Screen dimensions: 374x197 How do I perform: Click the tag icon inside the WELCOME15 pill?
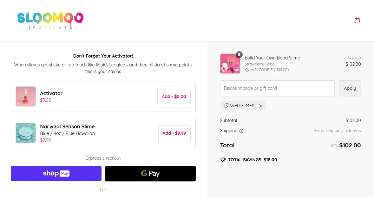tap(226, 106)
